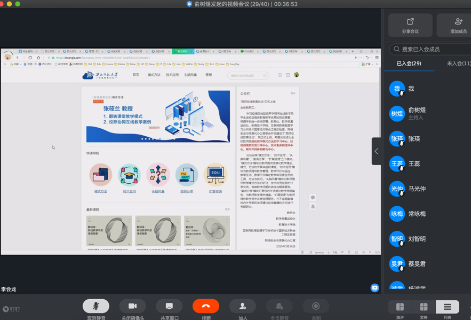Toggle 全员静音 mute-all control
471x320 pixels.
pos(279,306)
